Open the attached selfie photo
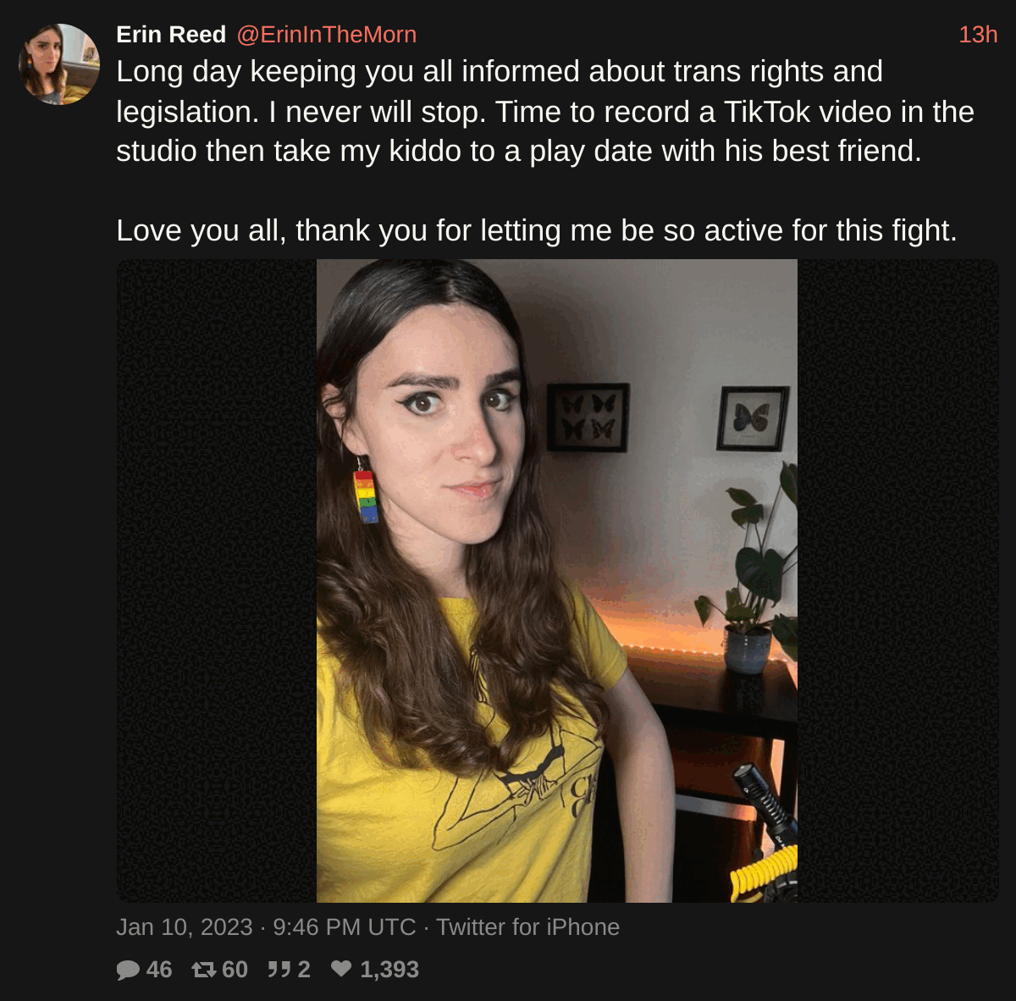The image size is (1016, 1001). click(x=557, y=581)
